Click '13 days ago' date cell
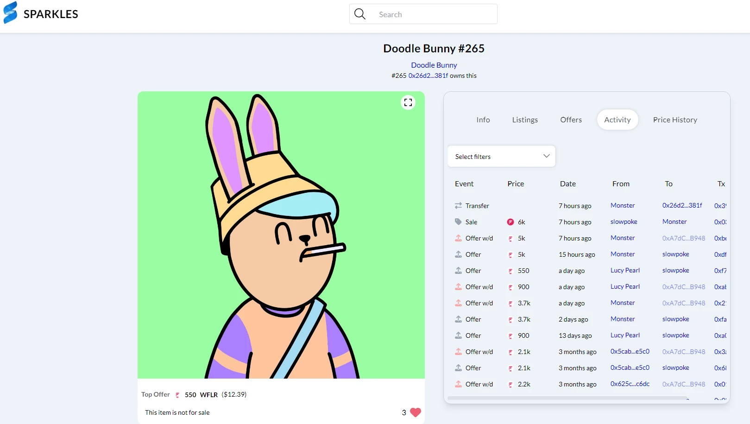 [x=575, y=335]
